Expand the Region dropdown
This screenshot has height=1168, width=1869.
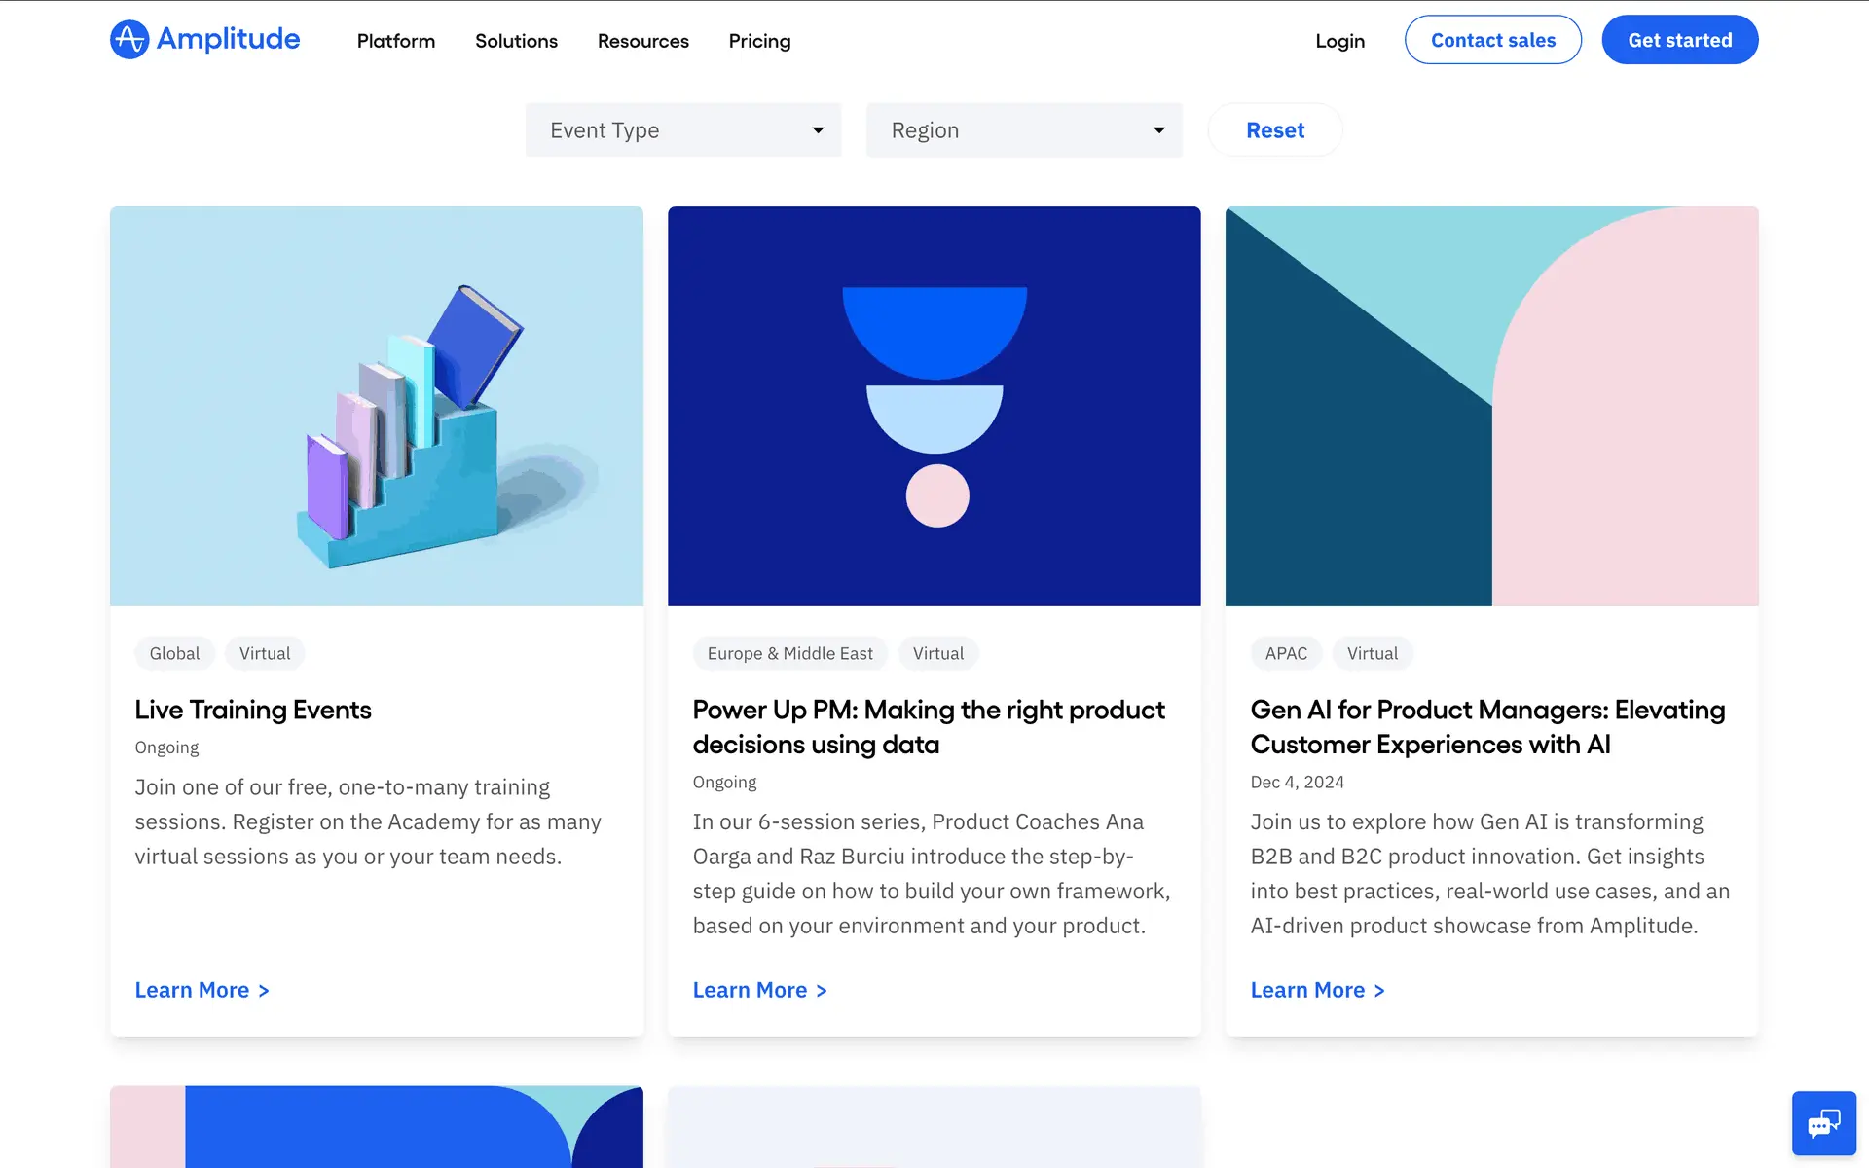tap(1024, 130)
